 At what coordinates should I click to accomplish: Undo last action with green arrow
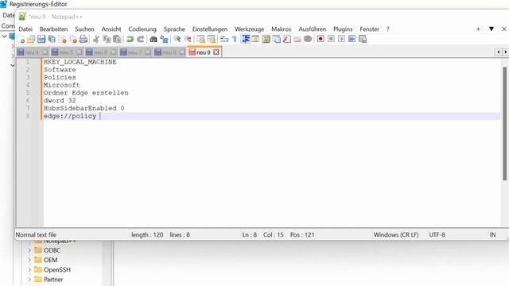[x=130, y=40]
